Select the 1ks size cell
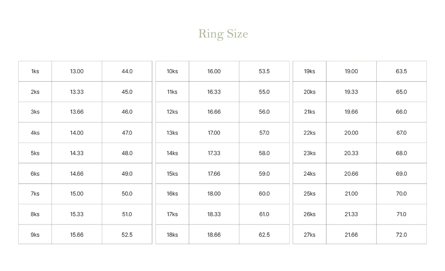Image resolution: width=445 pixels, height=271 pixels. point(35,71)
